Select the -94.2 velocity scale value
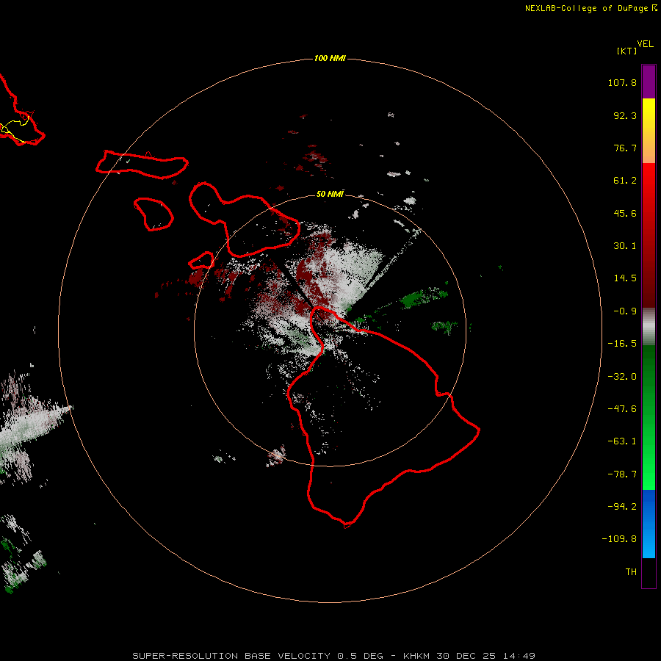661x661 pixels. [622, 506]
